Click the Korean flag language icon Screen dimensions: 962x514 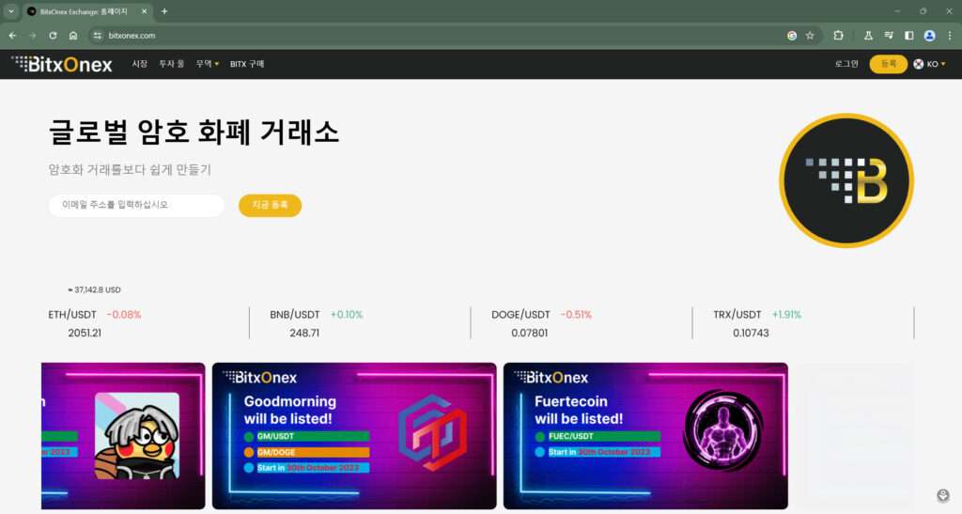coord(919,64)
